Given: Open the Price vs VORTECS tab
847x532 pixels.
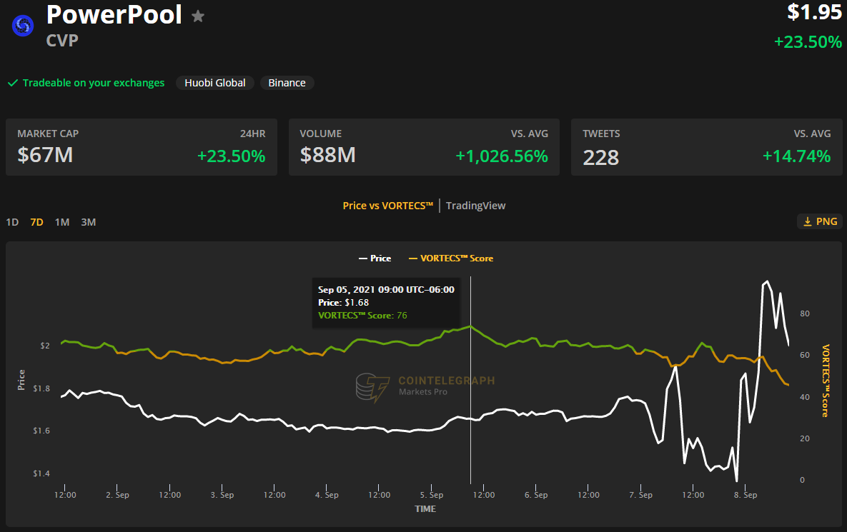Looking at the screenshot, I should point(388,206).
